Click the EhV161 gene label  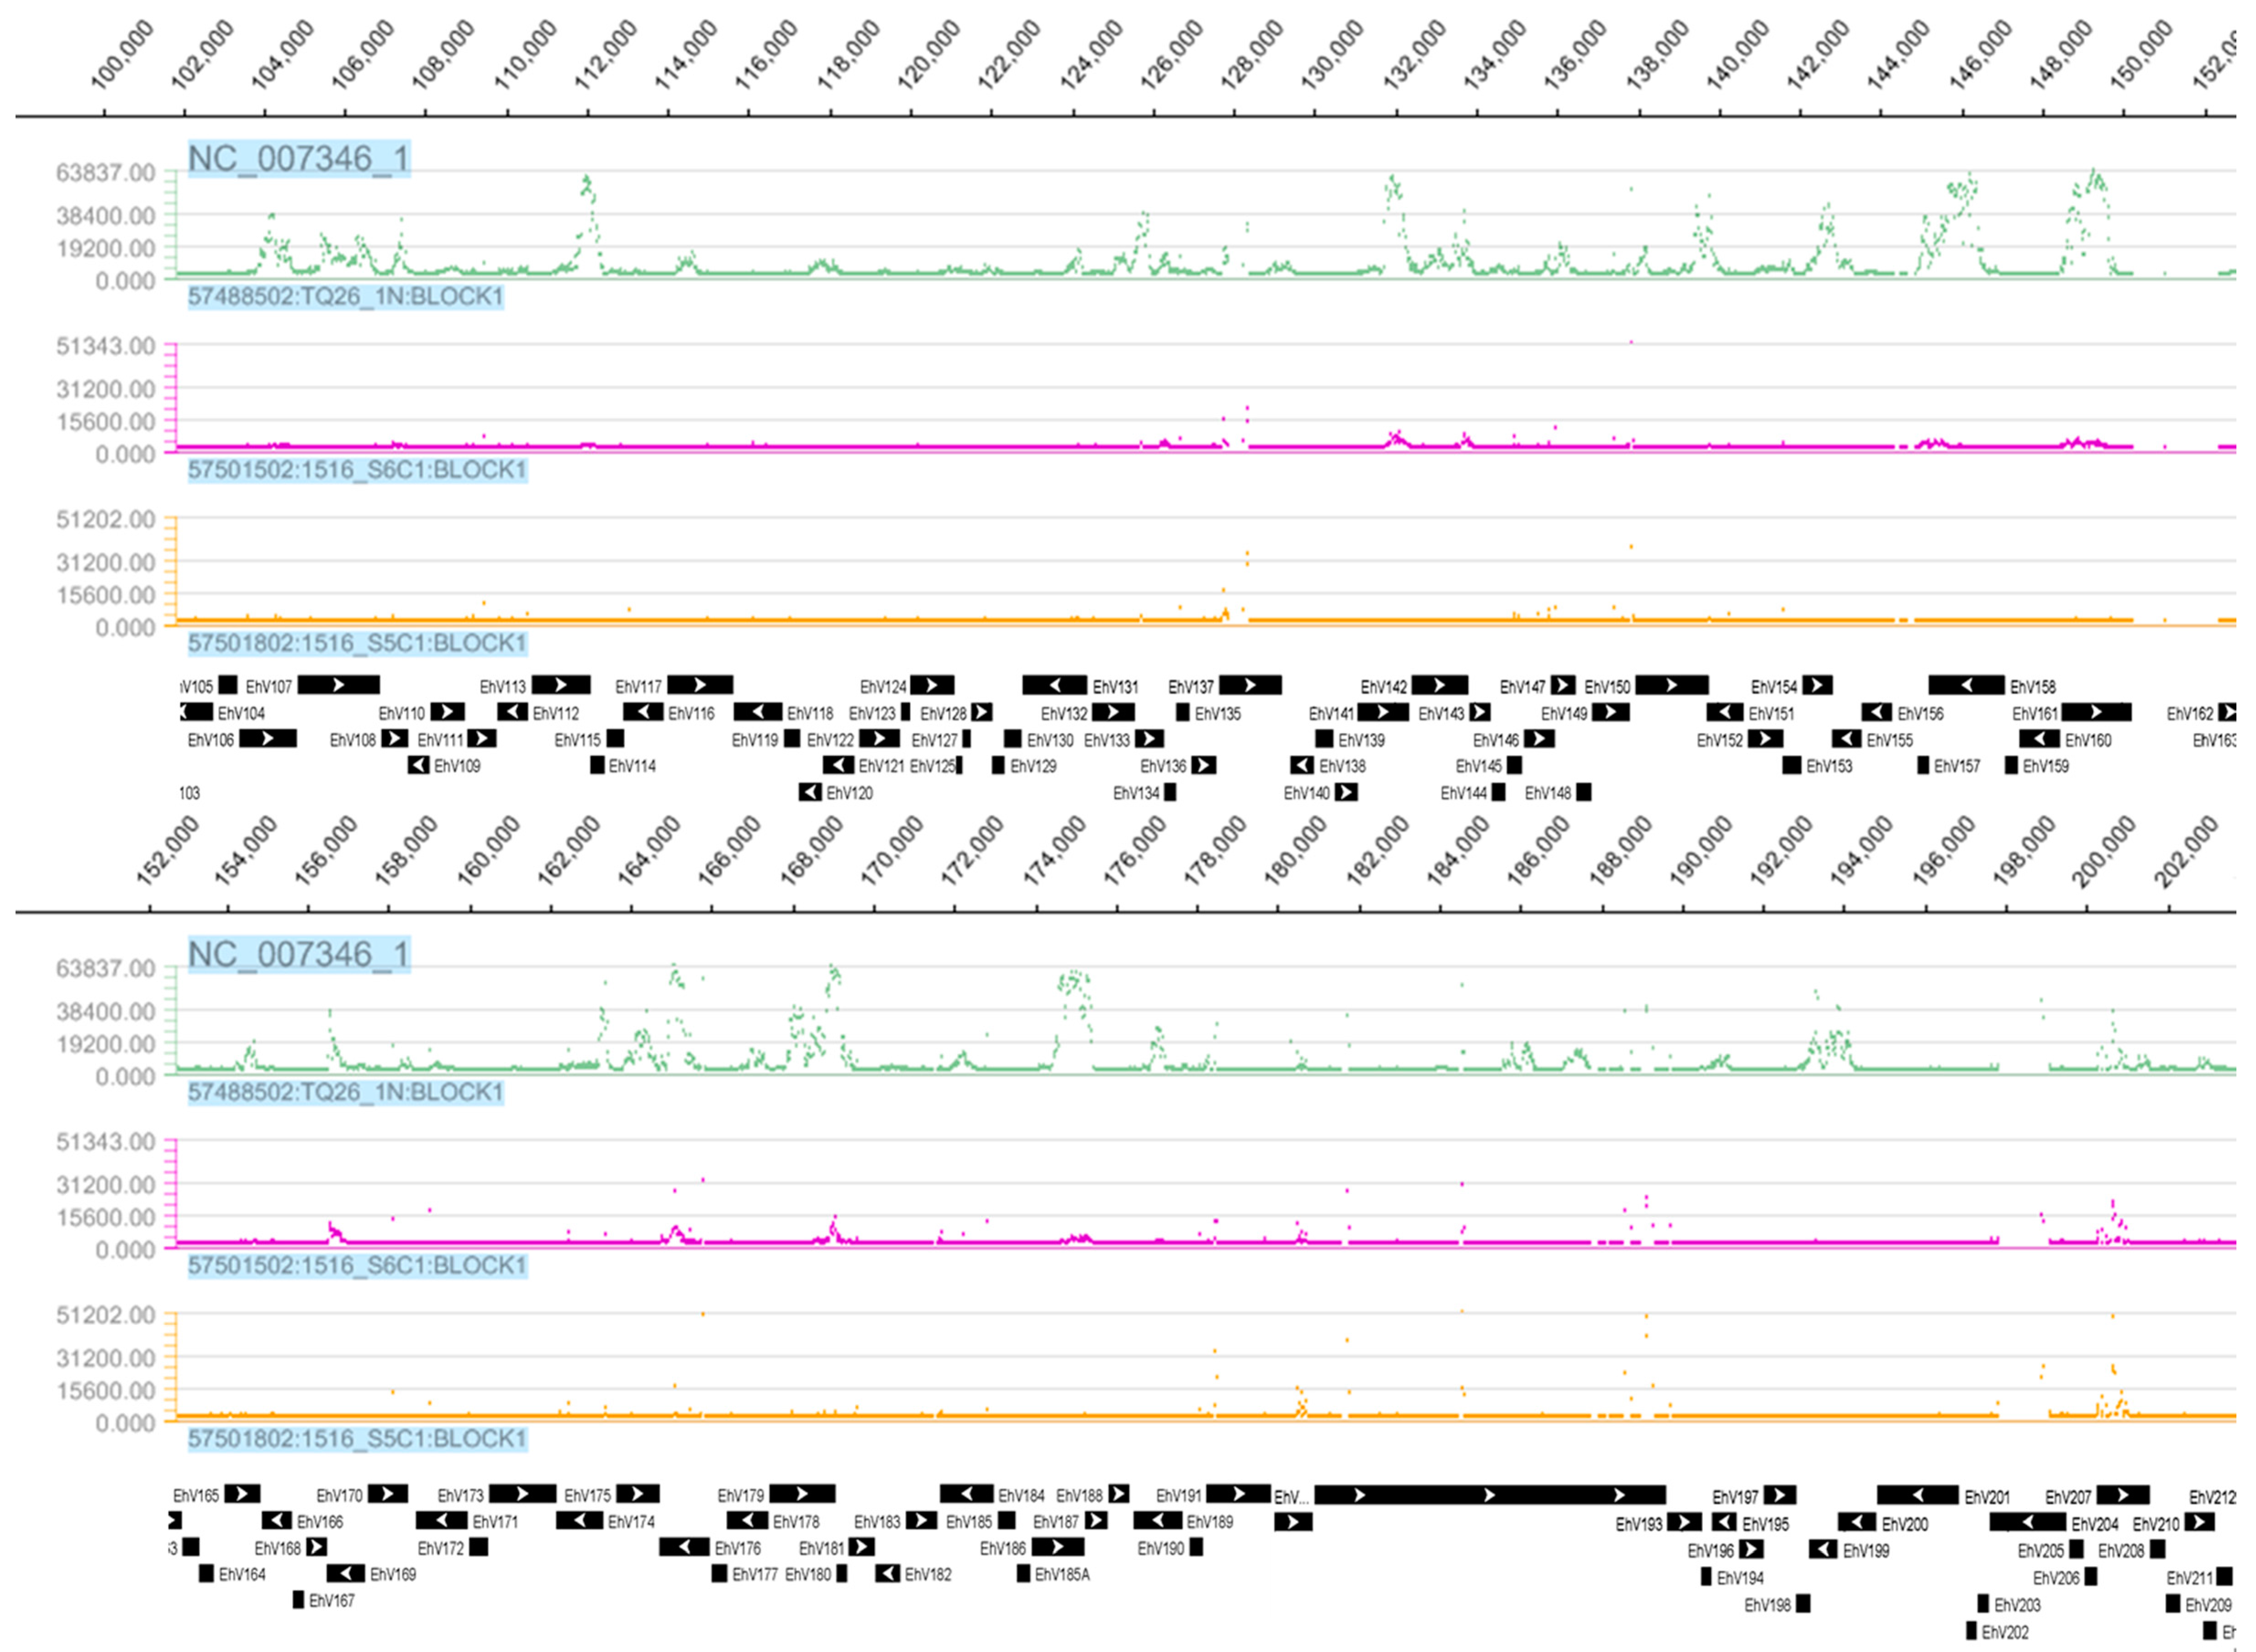[x=2036, y=714]
